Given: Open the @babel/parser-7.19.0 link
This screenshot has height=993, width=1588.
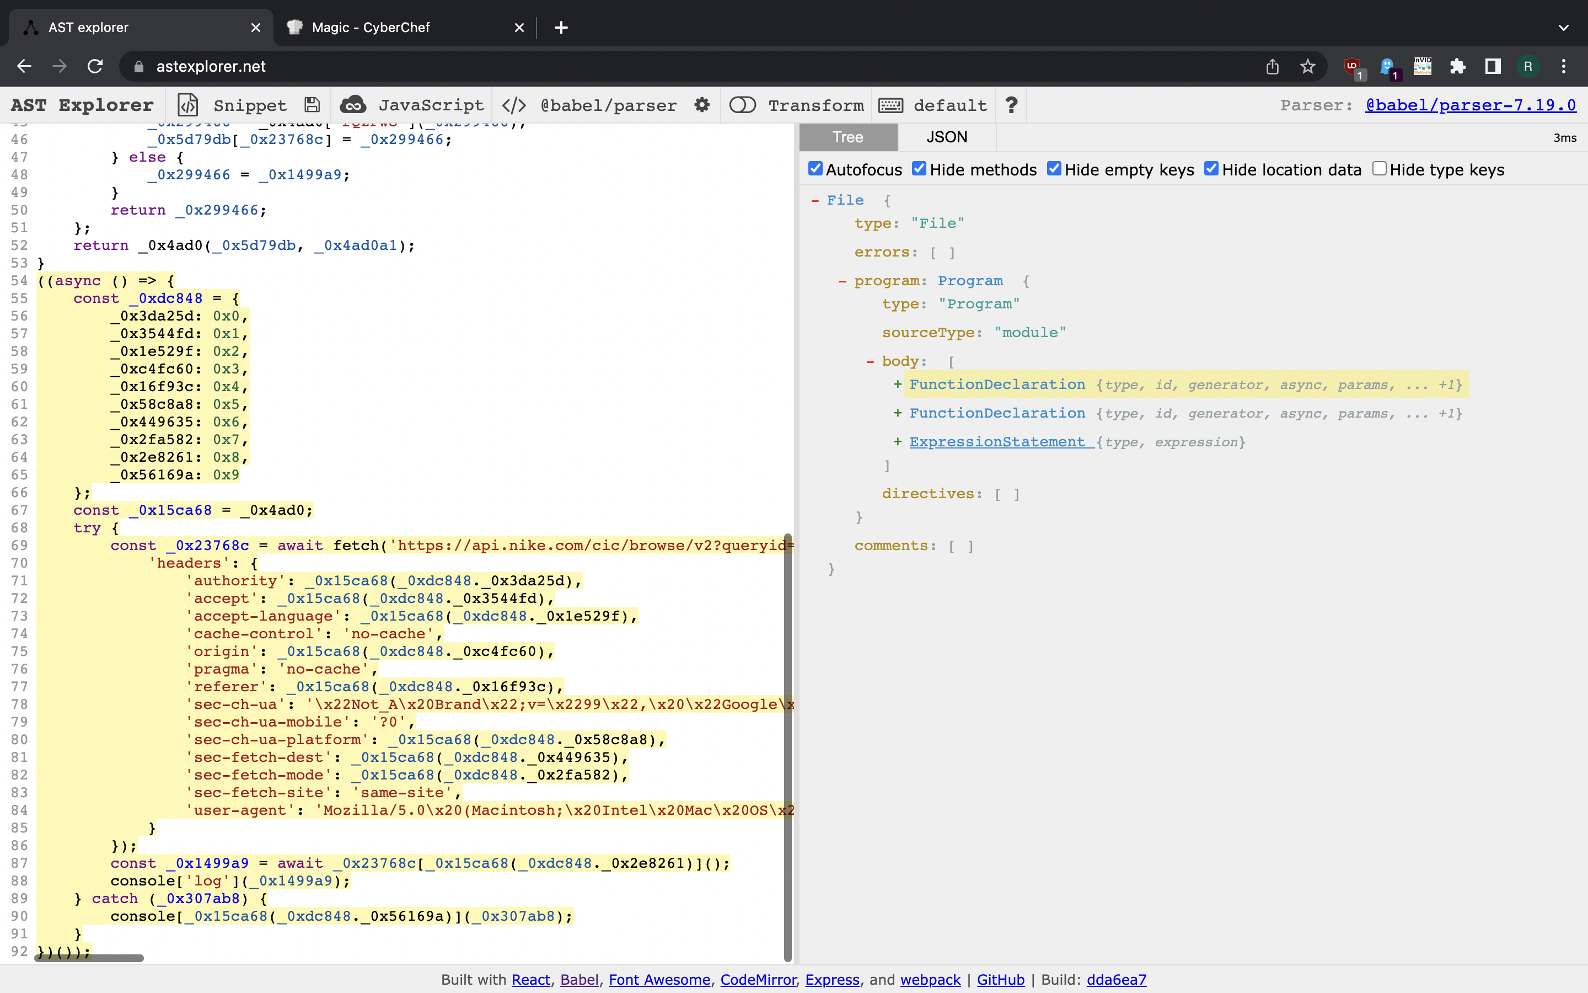Looking at the screenshot, I should 1471,105.
